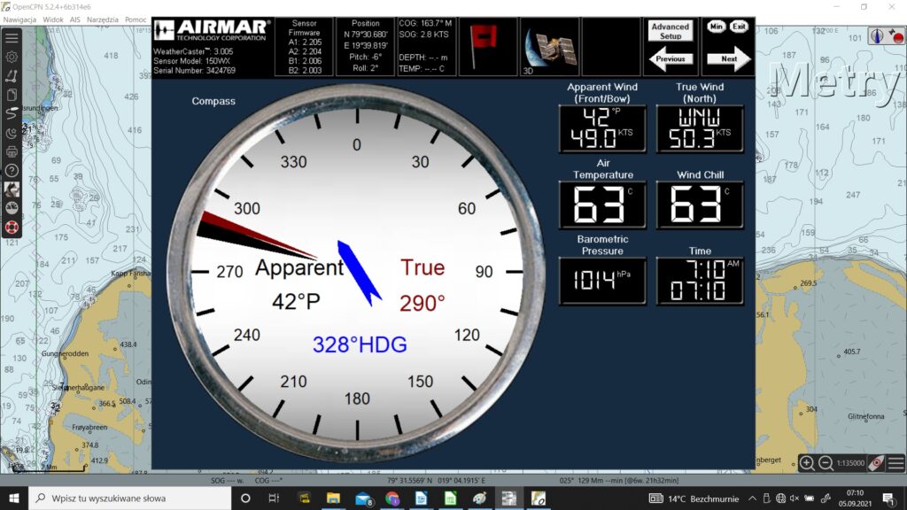Click the GPS status indicator at top right
The width and height of the screenshot is (907, 510).
click(895, 35)
